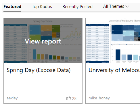Click the Spring Day (Exposé Data) title
Viewport: 140px width, 106px height.
coord(39,70)
